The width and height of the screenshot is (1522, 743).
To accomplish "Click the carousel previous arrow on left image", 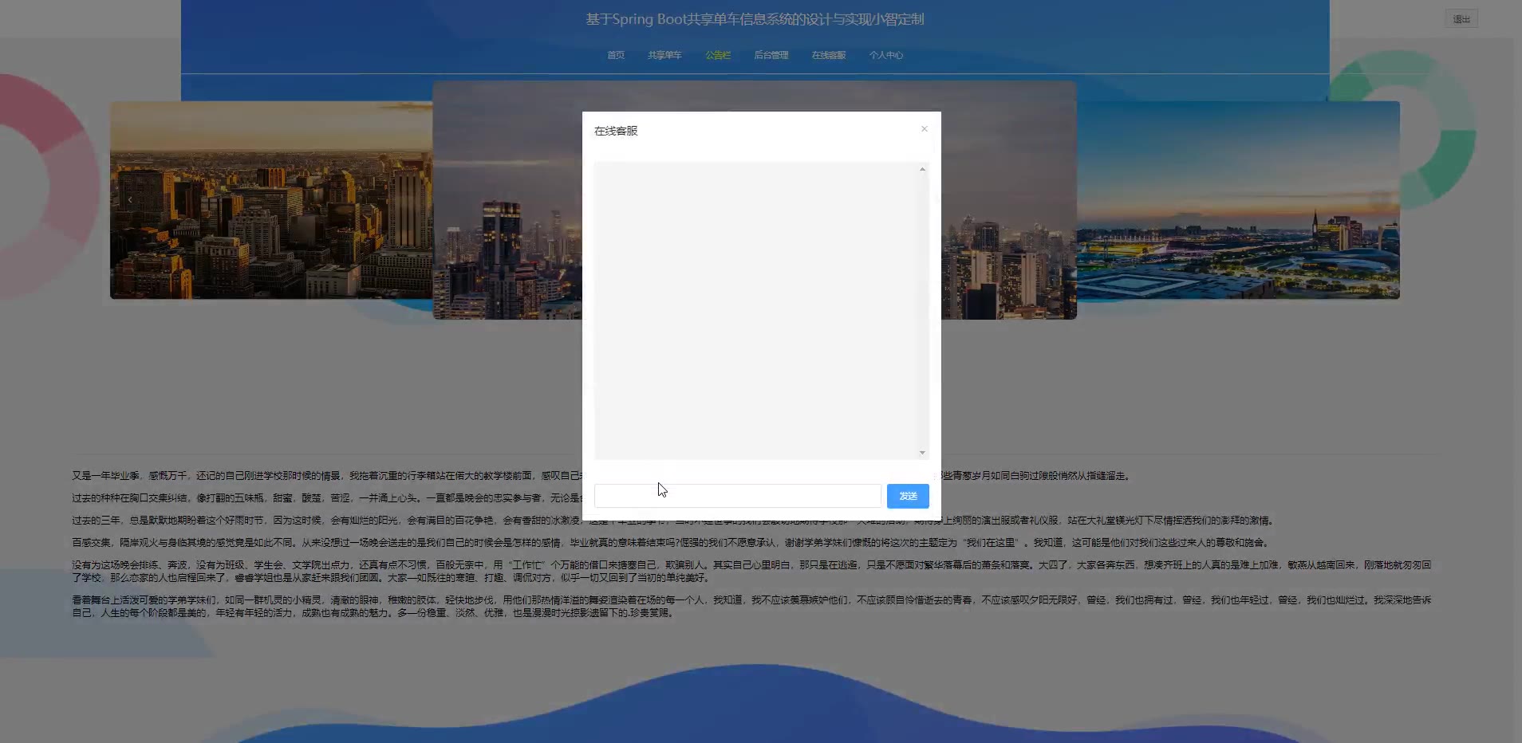I will (130, 200).
